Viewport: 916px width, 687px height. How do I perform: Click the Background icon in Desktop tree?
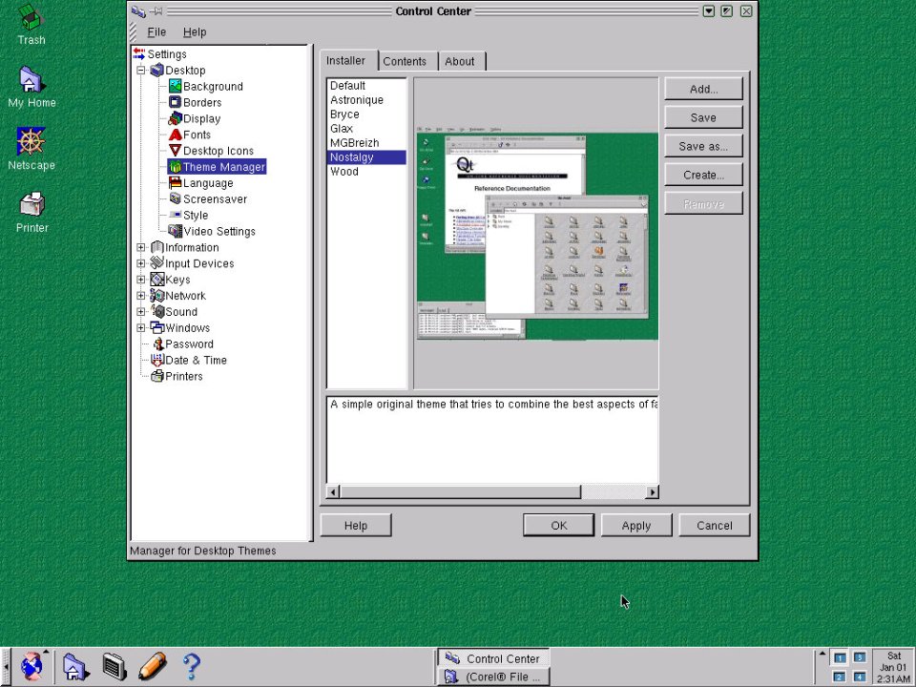pyautogui.click(x=176, y=87)
